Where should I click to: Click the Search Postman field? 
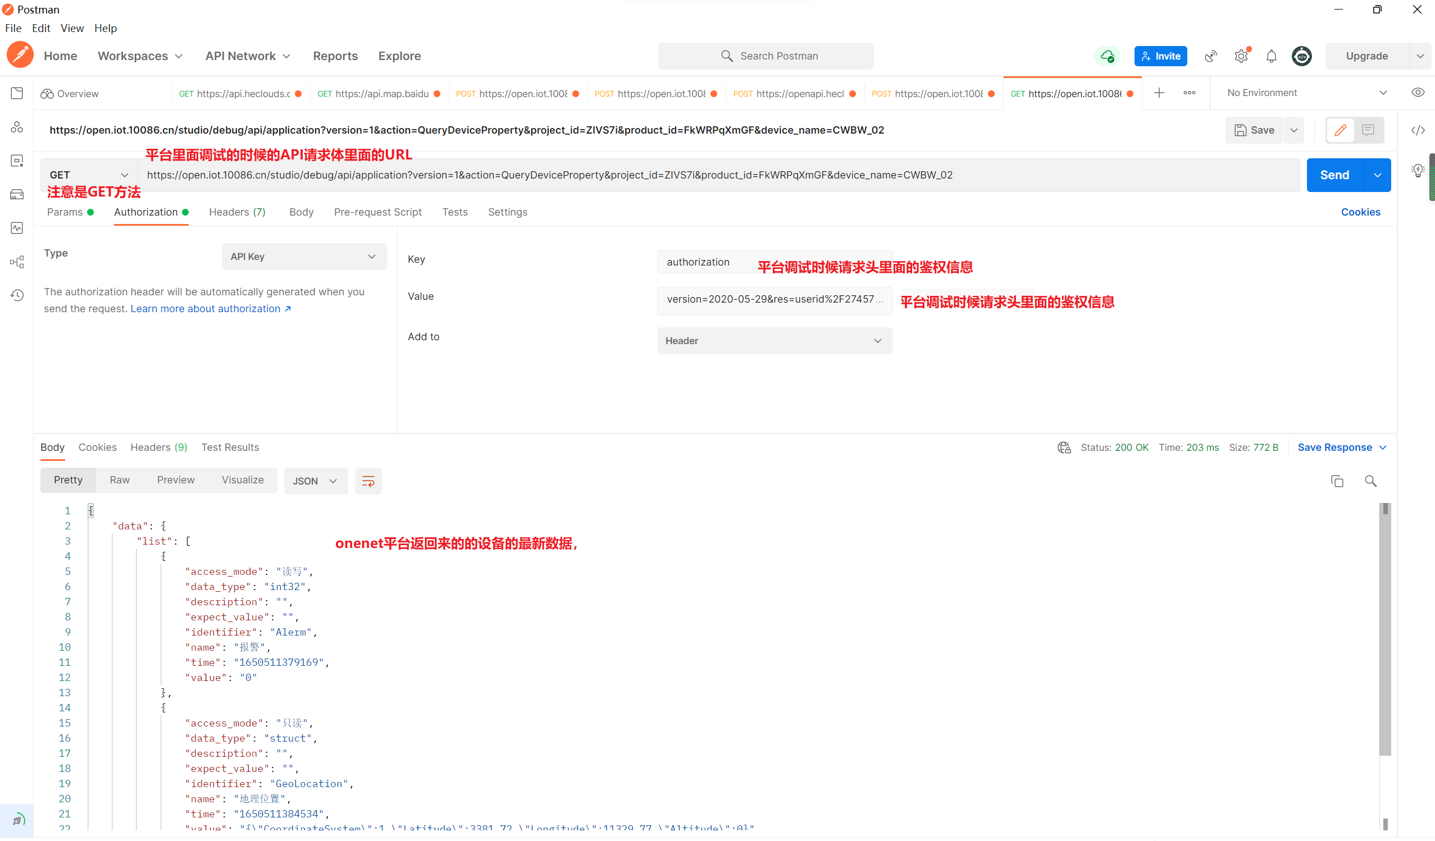click(766, 56)
